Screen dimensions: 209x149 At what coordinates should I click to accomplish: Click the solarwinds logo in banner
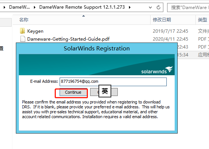[157, 70]
